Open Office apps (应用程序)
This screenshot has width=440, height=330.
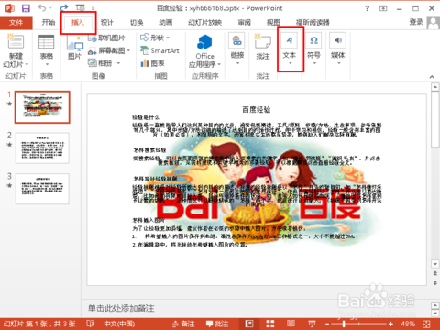204,50
